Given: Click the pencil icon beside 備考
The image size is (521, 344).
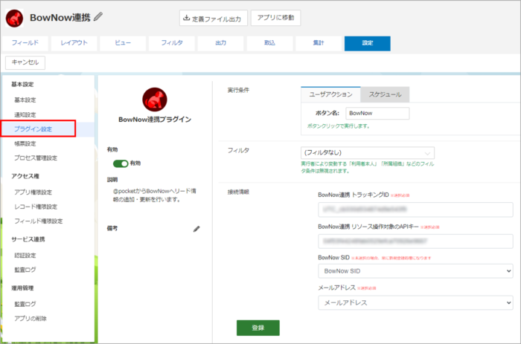Looking at the screenshot, I should point(196,229).
